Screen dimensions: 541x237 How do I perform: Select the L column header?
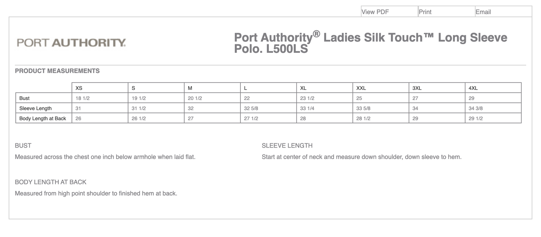click(245, 88)
